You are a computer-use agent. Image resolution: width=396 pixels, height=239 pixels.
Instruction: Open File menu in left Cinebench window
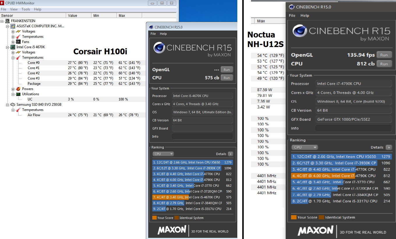pyautogui.click(x=153, y=34)
